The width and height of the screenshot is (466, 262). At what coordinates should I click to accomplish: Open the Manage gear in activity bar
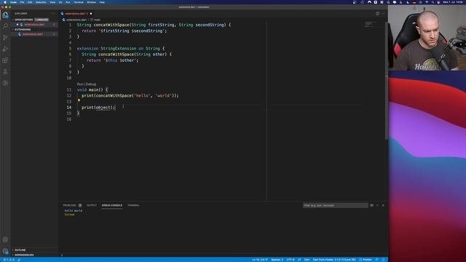pos(5,251)
